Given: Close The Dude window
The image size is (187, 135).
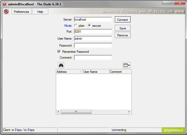Looking at the screenshot, I should [x=180, y=3].
